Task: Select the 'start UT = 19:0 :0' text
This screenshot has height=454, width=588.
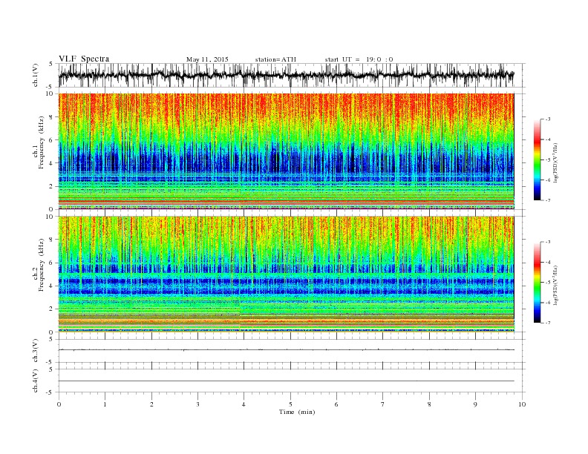Action: tap(359, 59)
